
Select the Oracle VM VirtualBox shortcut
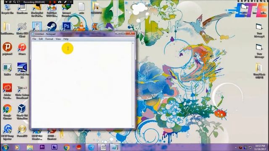point(22,112)
